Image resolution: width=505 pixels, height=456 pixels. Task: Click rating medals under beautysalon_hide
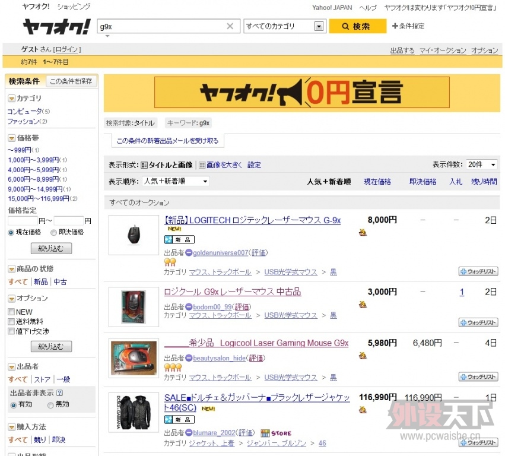pyautogui.click(x=173, y=367)
